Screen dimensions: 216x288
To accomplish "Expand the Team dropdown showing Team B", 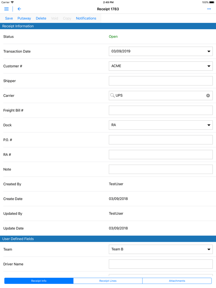I will [x=161, y=249].
